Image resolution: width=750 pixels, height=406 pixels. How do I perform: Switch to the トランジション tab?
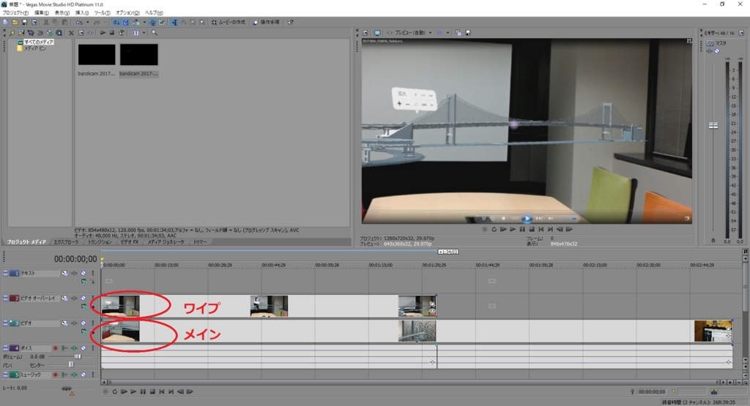pyautogui.click(x=100, y=242)
